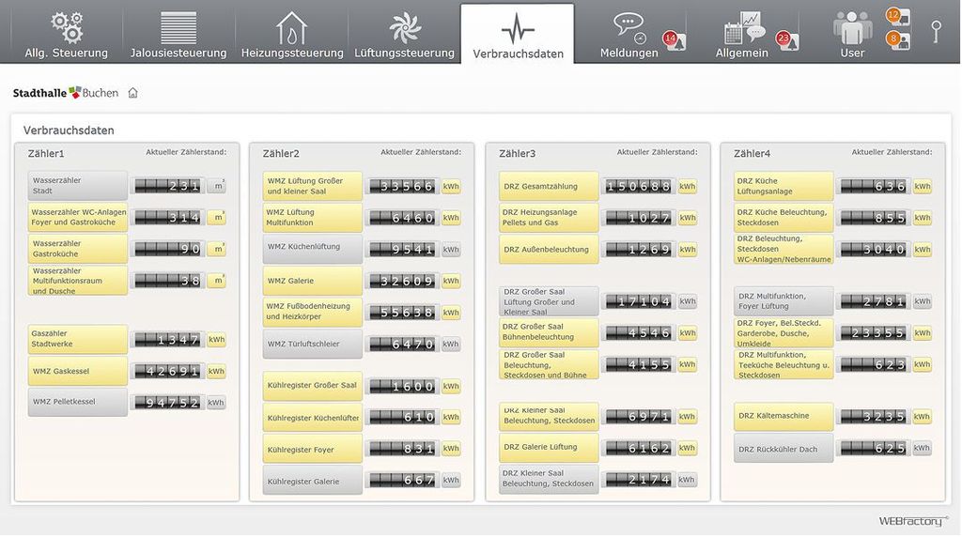Open the WMZ Gaskessel meter
The height and width of the screenshot is (537, 962).
(x=77, y=371)
